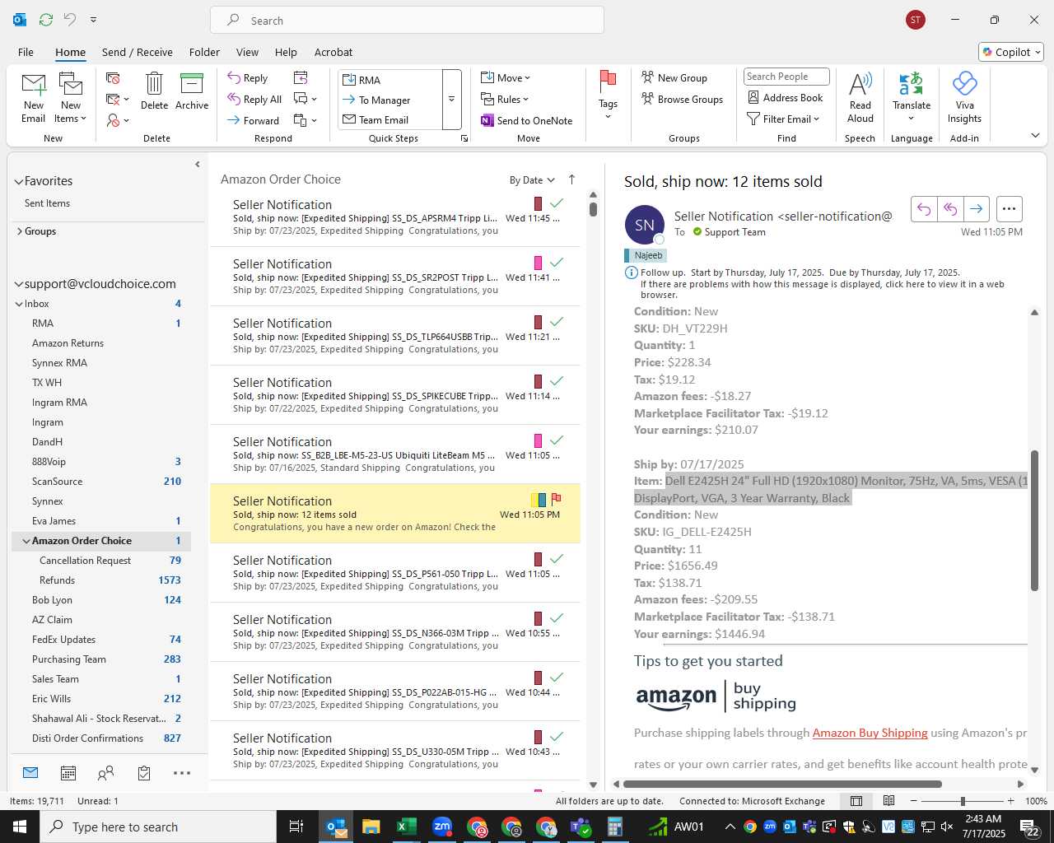Expand the Move dropdown

coord(506,78)
